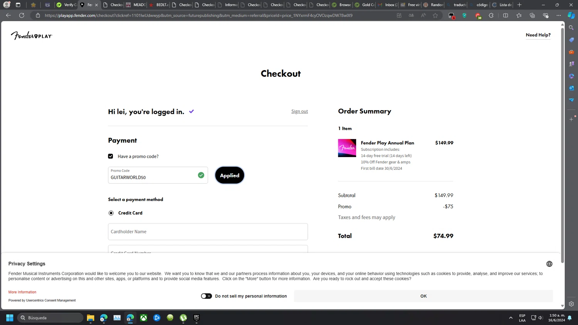Image resolution: width=578 pixels, height=325 pixels.
Task: Click the Applied promo button
Action: point(230,175)
